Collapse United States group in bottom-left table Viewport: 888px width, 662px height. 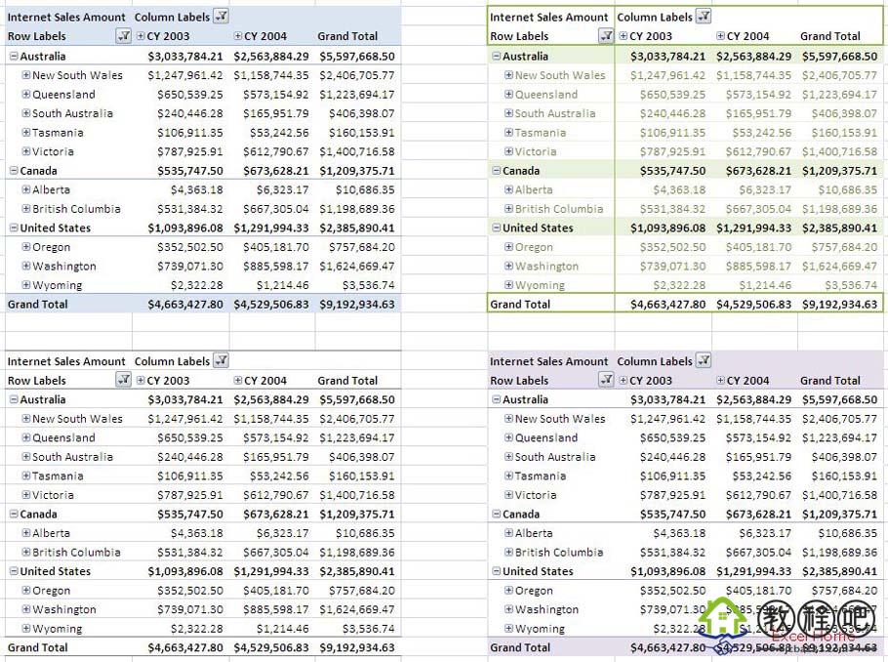tap(14, 571)
